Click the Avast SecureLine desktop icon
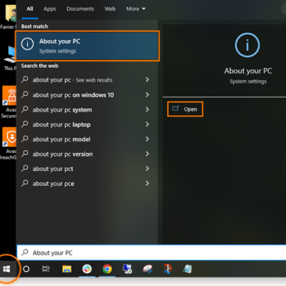Viewport: 286px width, 286px height. click(x=9, y=102)
